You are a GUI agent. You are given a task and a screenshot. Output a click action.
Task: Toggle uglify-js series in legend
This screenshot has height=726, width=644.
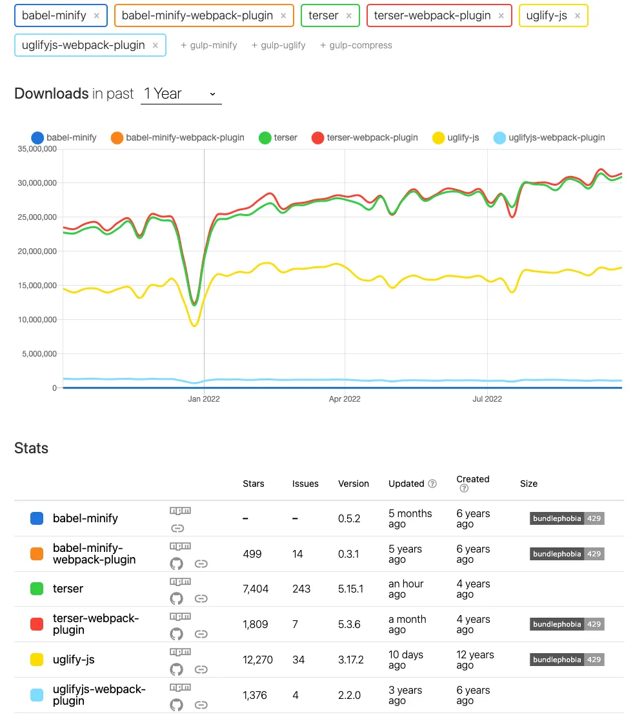tap(456, 137)
